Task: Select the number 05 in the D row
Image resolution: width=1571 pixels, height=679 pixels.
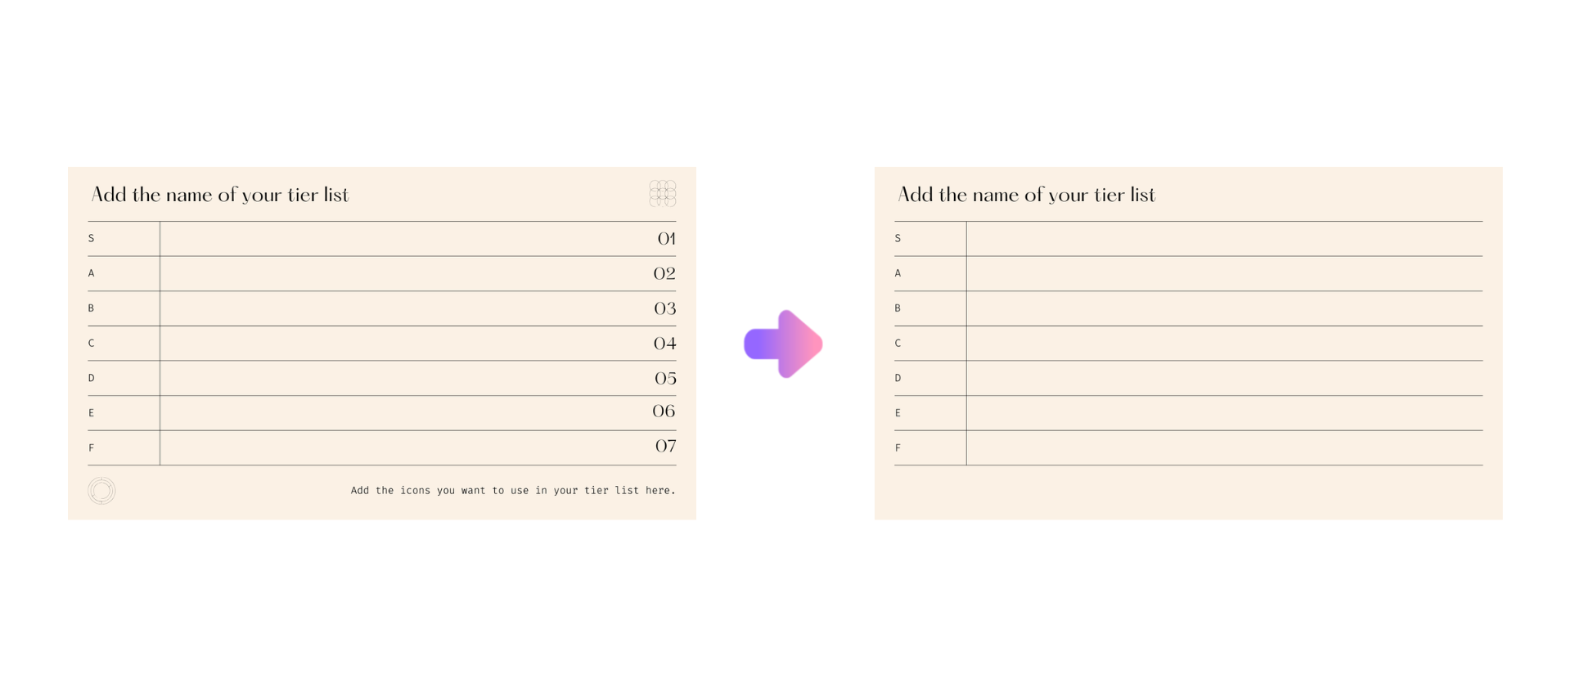Action: click(665, 378)
